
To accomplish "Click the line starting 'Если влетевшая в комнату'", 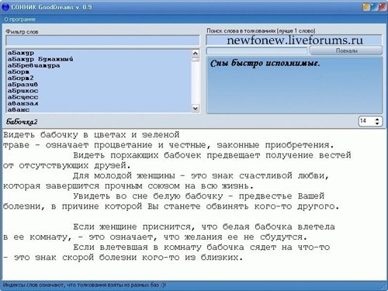I will 201,248.
